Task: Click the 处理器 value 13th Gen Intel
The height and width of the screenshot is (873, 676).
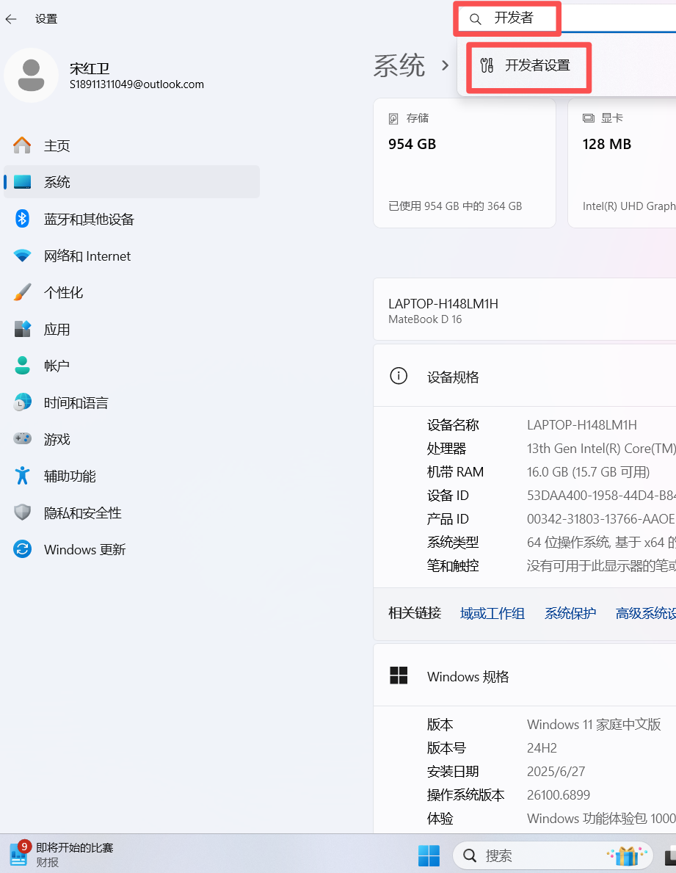Action: click(601, 448)
